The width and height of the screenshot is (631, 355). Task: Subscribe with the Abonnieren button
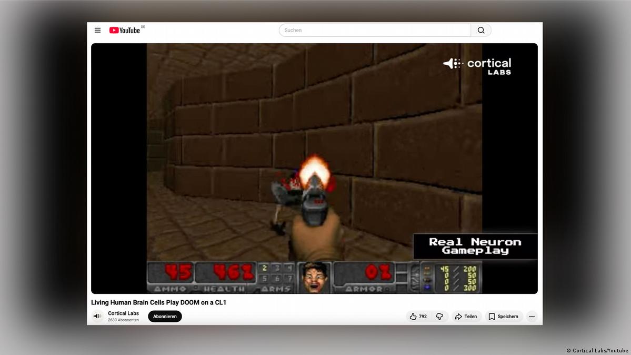[x=165, y=317]
